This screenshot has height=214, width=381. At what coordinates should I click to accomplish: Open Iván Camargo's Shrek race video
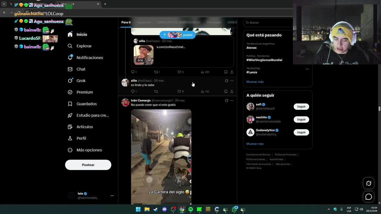pyautogui.click(x=161, y=157)
